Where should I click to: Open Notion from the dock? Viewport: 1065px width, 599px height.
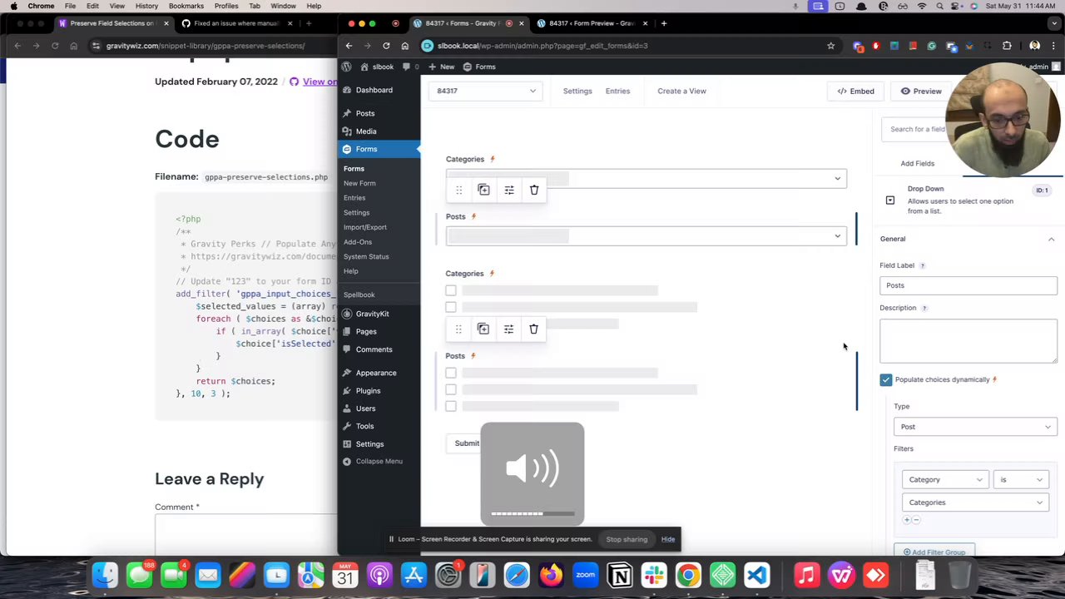click(x=620, y=575)
